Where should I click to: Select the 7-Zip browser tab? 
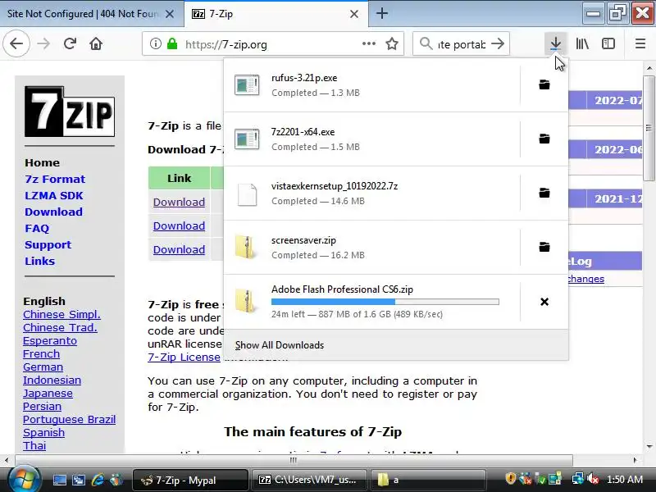tap(276, 14)
